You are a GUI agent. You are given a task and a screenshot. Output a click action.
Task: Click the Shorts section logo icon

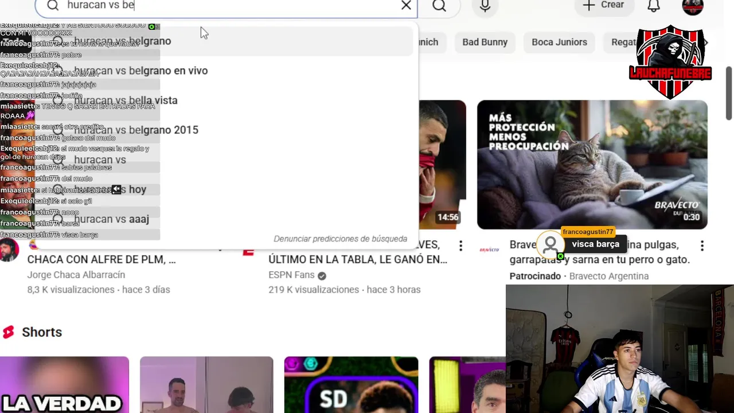pyautogui.click(x=8, y=332)
